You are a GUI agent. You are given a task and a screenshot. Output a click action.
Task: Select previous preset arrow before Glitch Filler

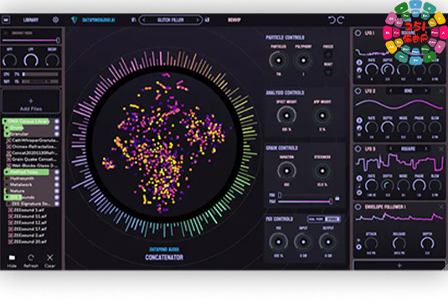144,20
